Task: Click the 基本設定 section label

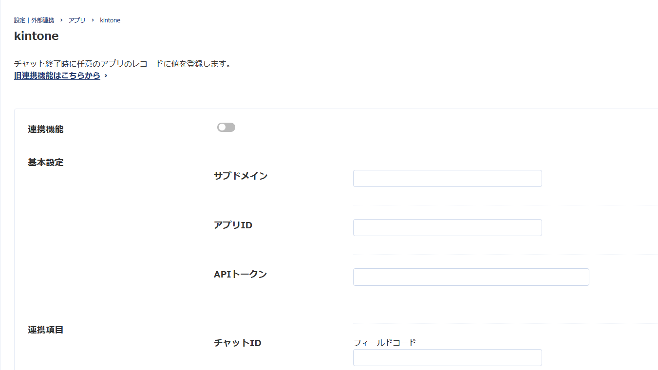Action: pyautogui.click(x=46, y=163)
